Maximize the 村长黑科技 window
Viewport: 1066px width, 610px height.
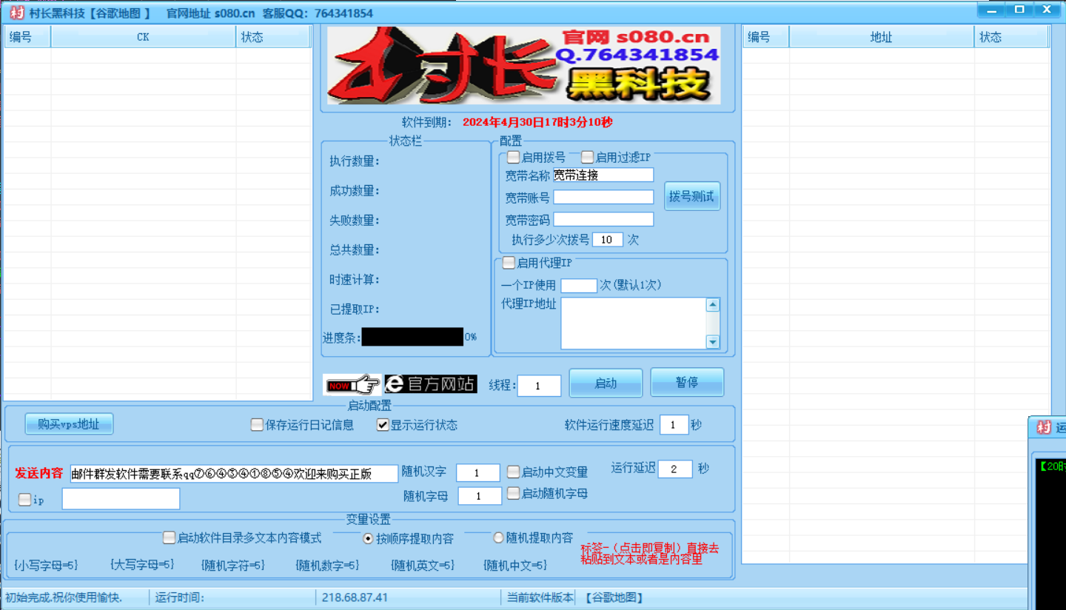coord(1020,10)
